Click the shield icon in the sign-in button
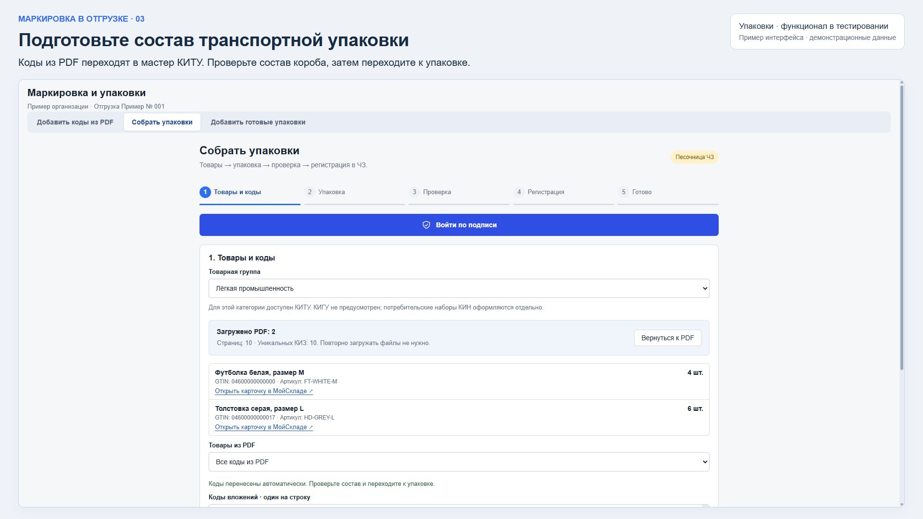The width and height of the screenshot is (923, 519). [426, 225]
